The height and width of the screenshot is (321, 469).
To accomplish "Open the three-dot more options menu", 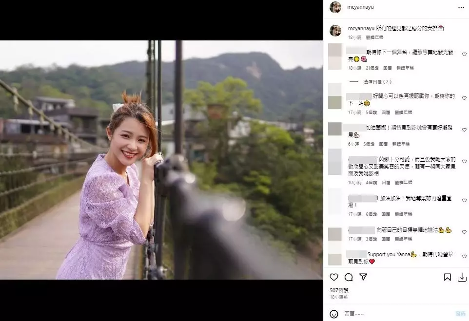I will pos(461,7).
